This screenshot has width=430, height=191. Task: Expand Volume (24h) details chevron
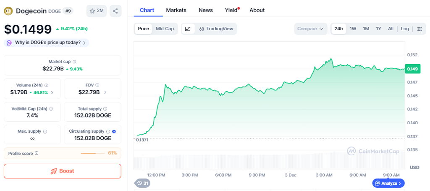coord(52,93)
